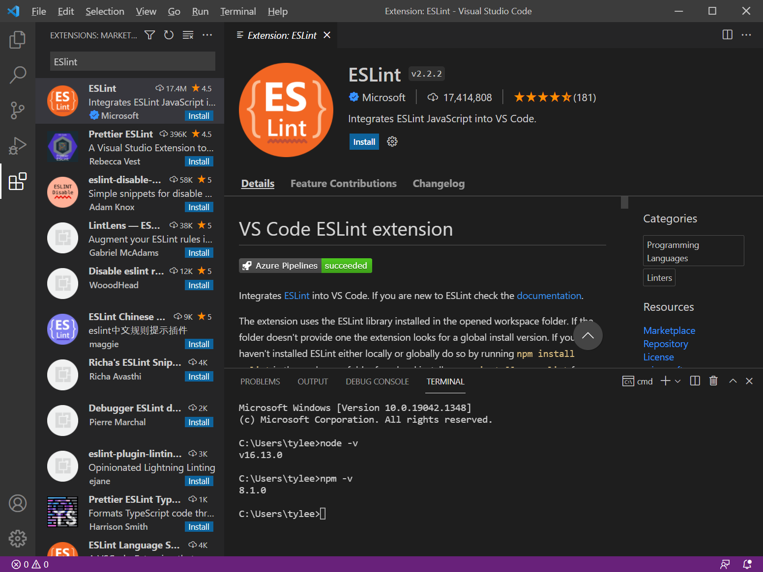Kill the terminal with trash icon
This screenshot has width=763, height=572.
click(x=713, y=381)
